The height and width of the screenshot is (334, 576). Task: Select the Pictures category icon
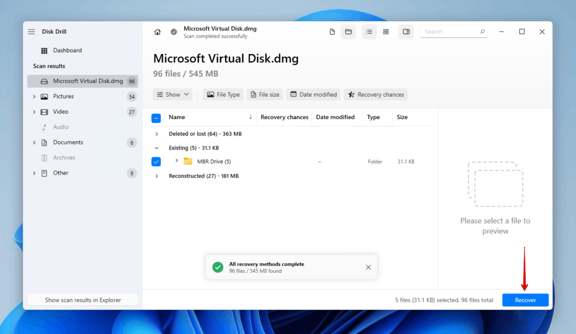[44, 96]
